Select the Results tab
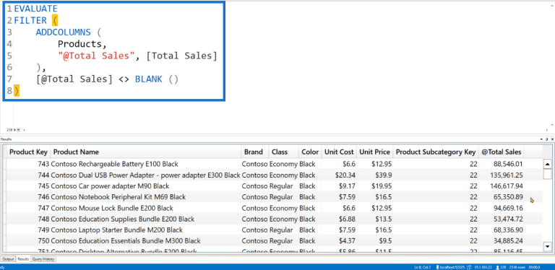Image resolution: width=555 pixels, height=270 pixels. [x=23, y=259]
